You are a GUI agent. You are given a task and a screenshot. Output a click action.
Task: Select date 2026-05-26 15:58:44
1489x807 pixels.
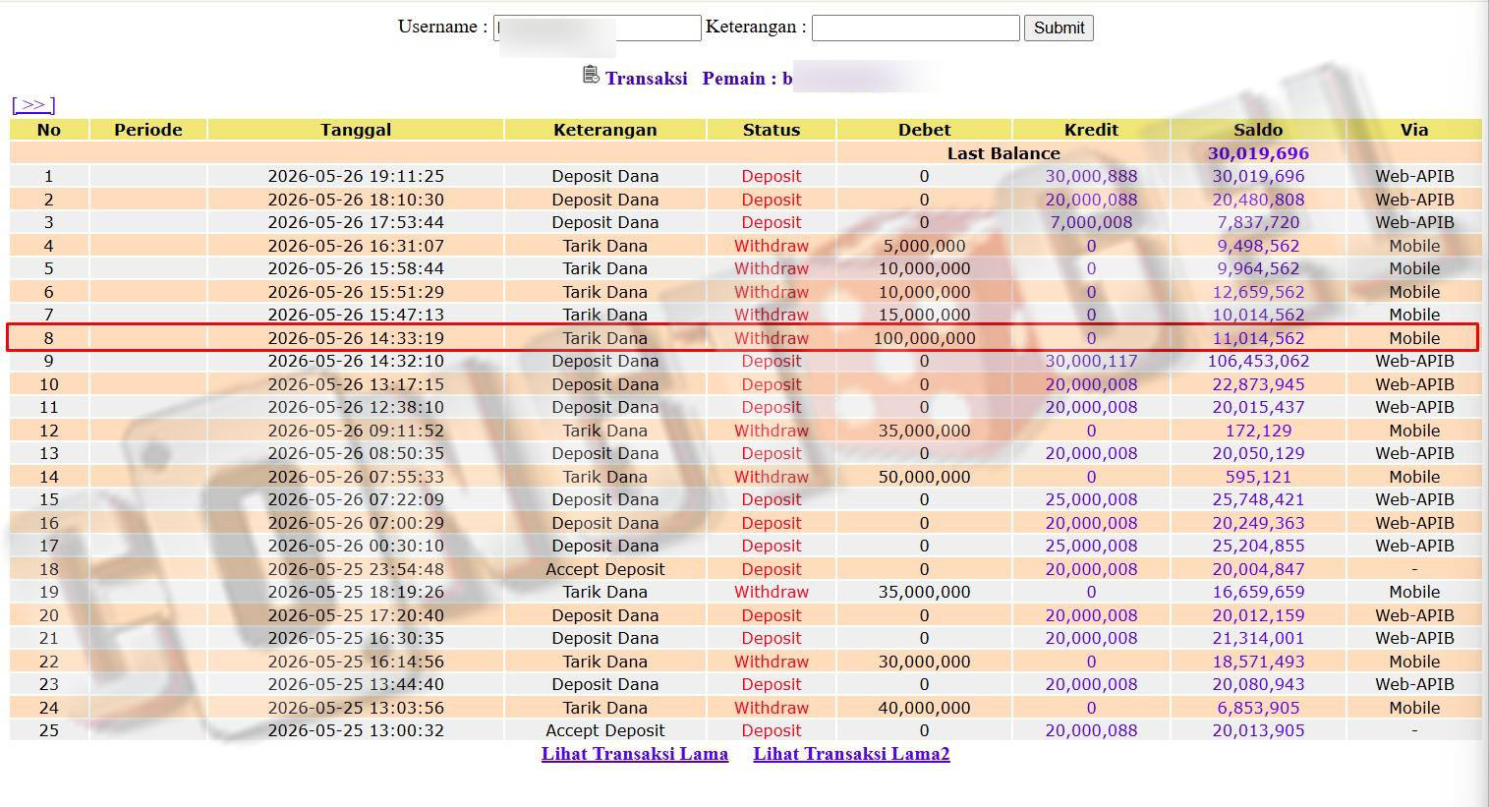356,268
